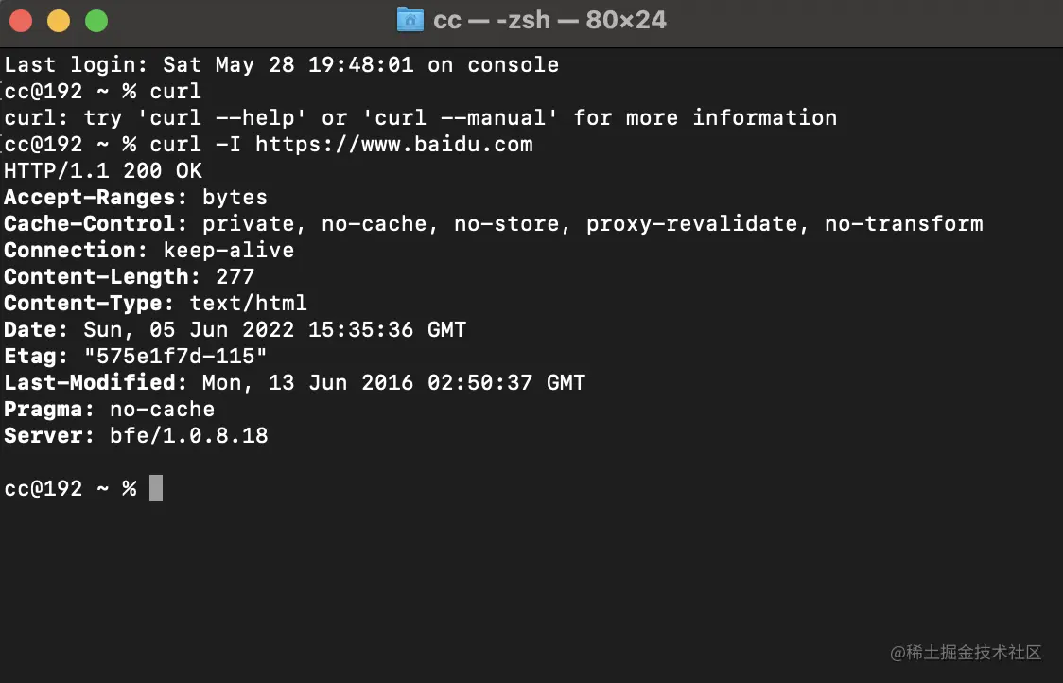Select the Server: bfe/1.0.8.18 line
The width and height of the screenshot is (1063, 683).
point(135,435)
